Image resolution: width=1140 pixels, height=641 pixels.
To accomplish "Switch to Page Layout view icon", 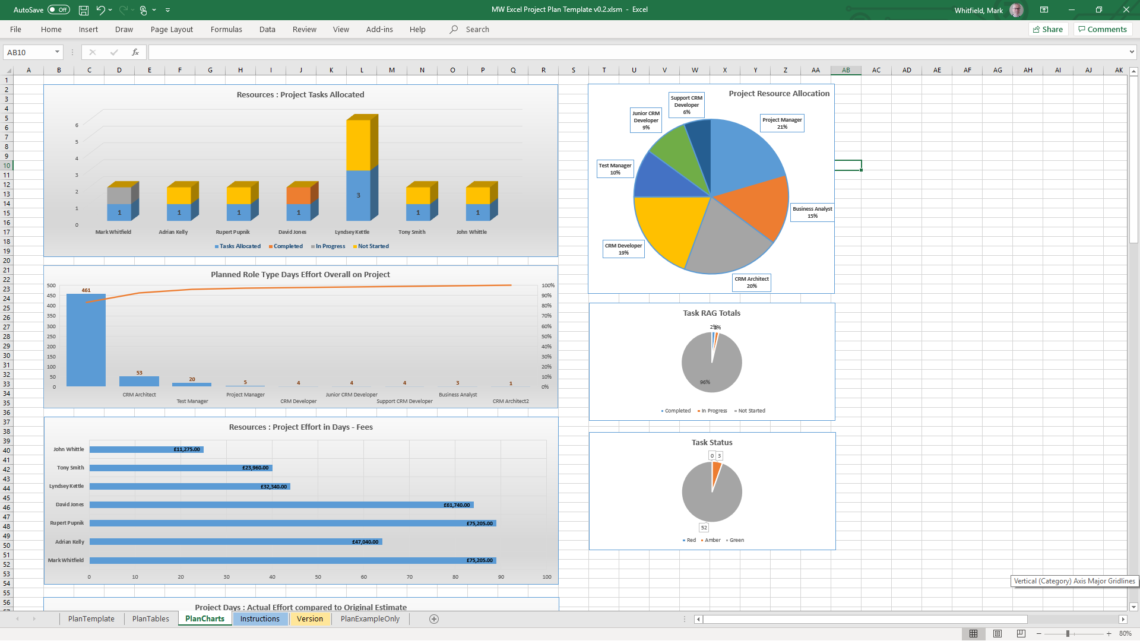I will tap(997, 634).
